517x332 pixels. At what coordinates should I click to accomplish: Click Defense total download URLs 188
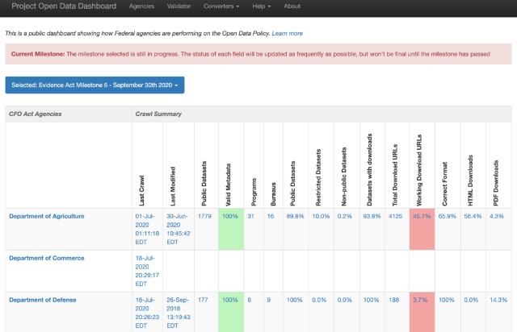(393, 300)
